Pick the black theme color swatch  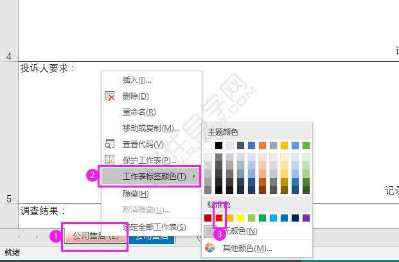tap(218, 146)
